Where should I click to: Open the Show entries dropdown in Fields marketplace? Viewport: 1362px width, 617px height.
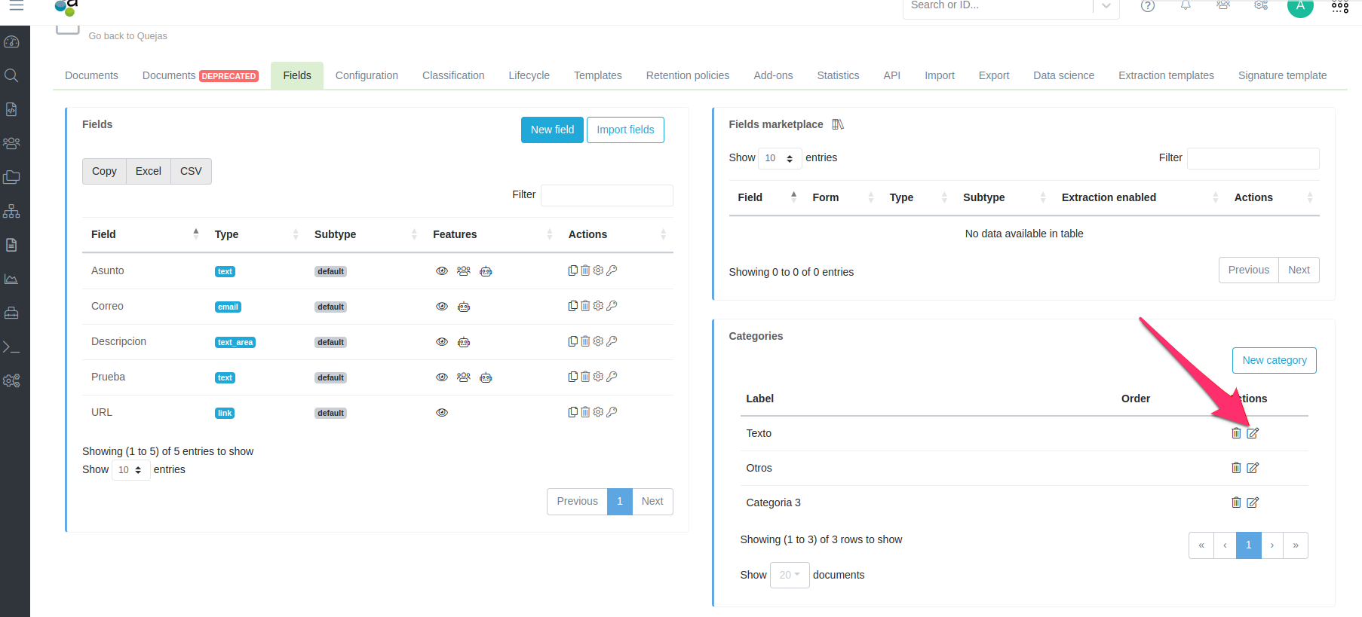(x=779, y=158)
